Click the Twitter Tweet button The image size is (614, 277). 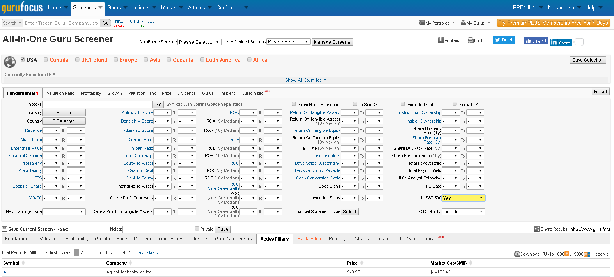(504, 40)
